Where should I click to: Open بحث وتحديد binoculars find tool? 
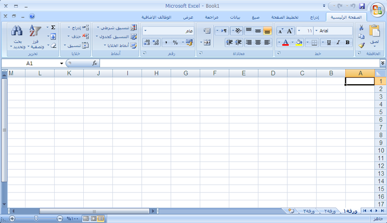(17, 36)
